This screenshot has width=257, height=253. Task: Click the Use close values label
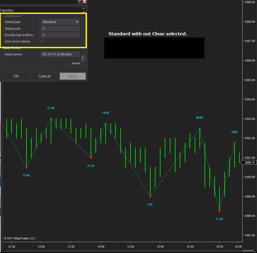tap(17, 41)
